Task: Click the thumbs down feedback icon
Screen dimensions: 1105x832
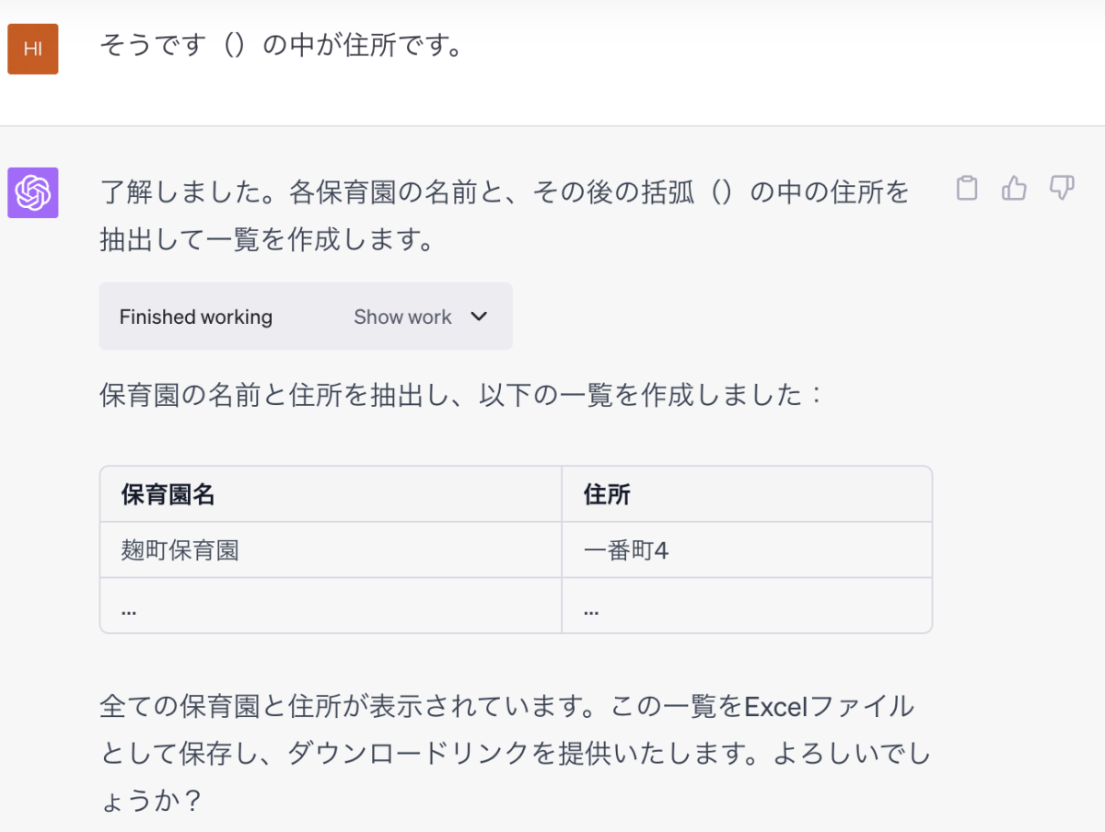Action: click(x=1062, y=188)
